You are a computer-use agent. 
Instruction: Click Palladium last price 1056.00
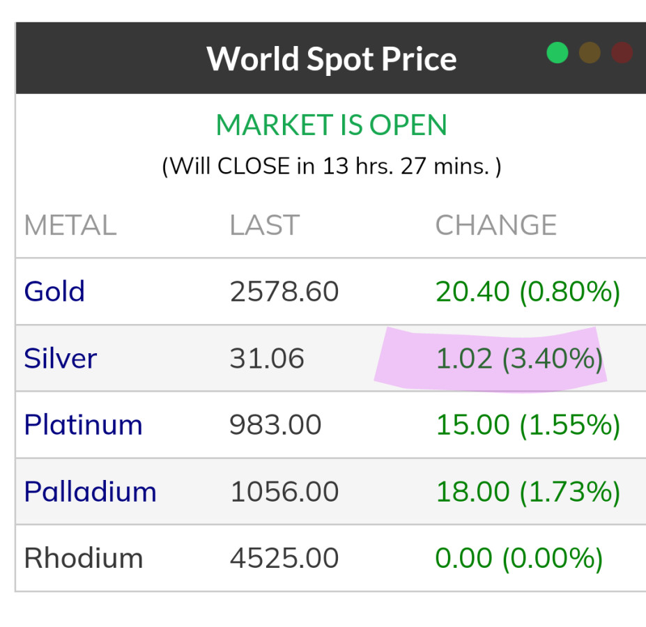click(284, 492)
